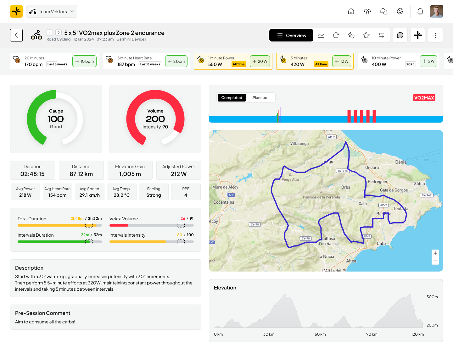453x352 pixels.
Task: Click the Intervals Intensity progress bar
Action: [x=152, y=242]
